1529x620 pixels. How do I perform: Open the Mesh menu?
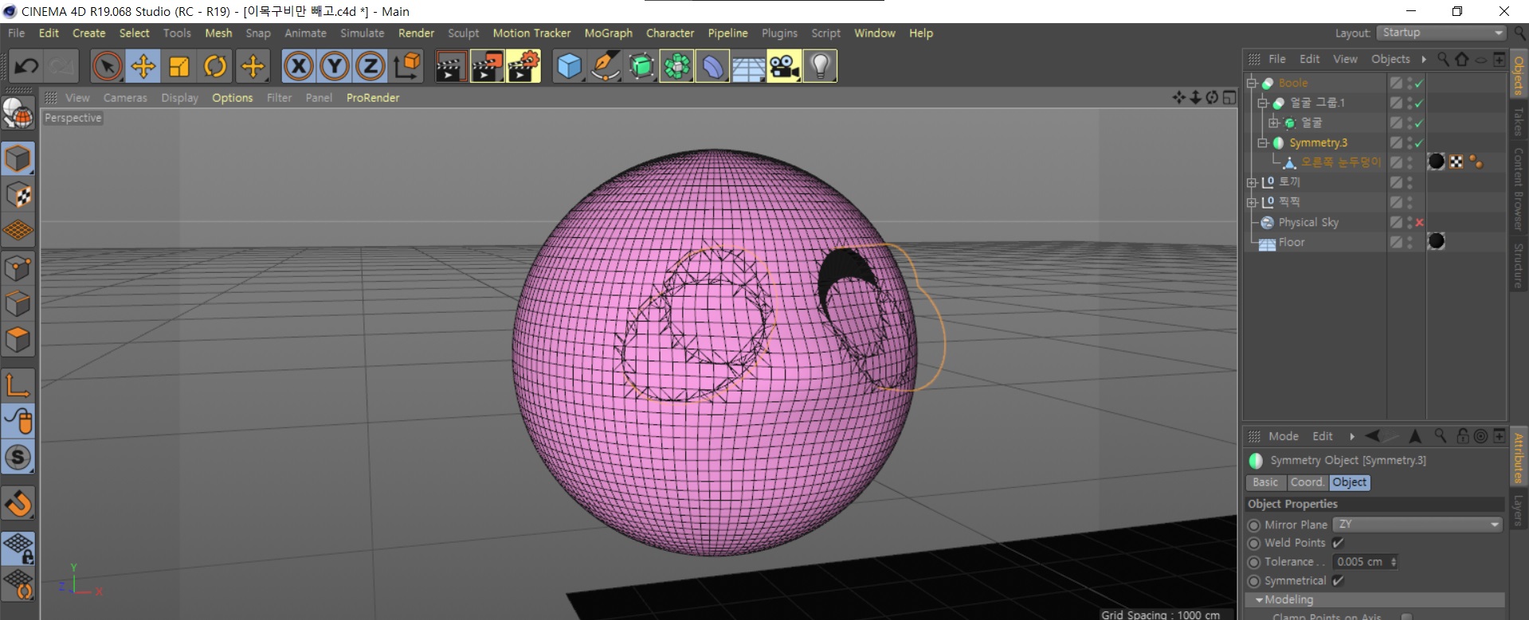[218, 33]
